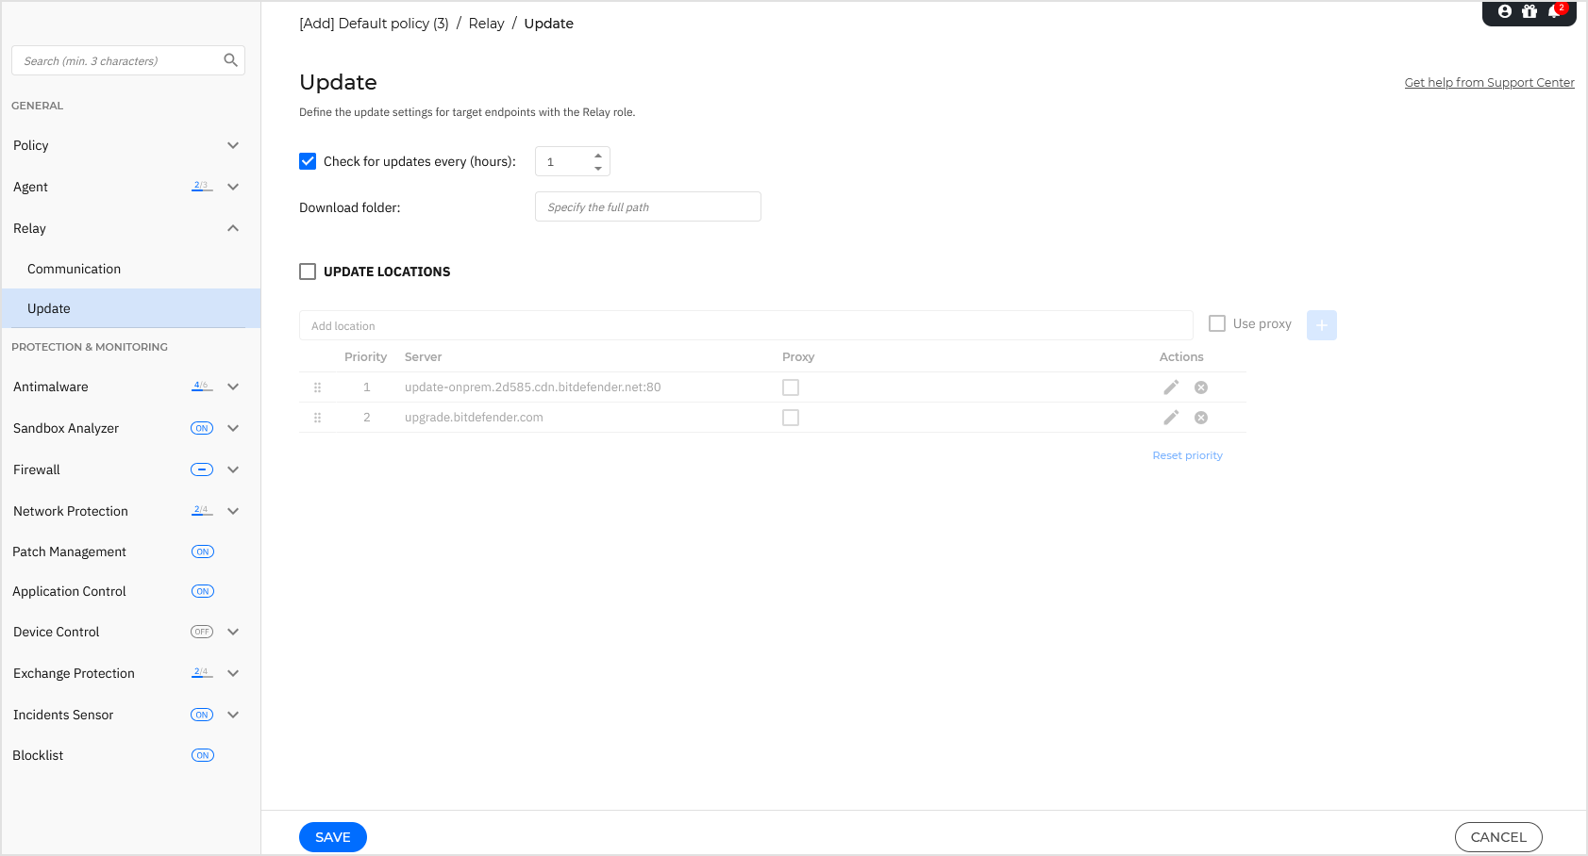Select Patch Management in sidebar
The height and width of the screenshot is (856, 1588).
[x=69, y=551]
